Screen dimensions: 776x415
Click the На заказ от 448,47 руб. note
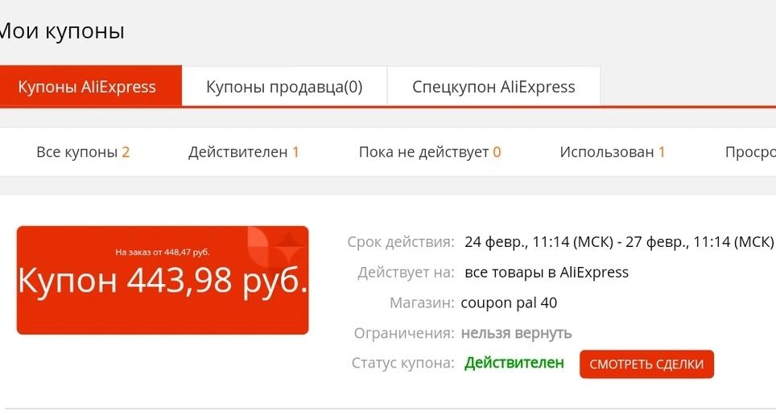(163, 253)
